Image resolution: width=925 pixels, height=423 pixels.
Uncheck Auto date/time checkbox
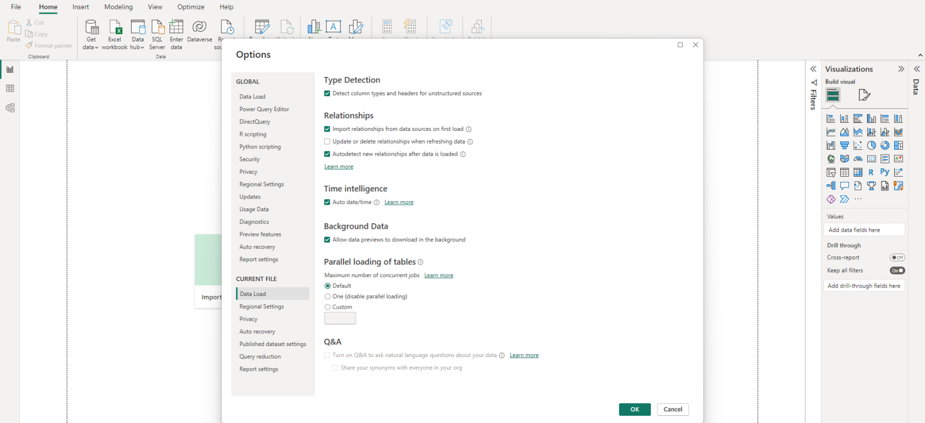[327, 202]
